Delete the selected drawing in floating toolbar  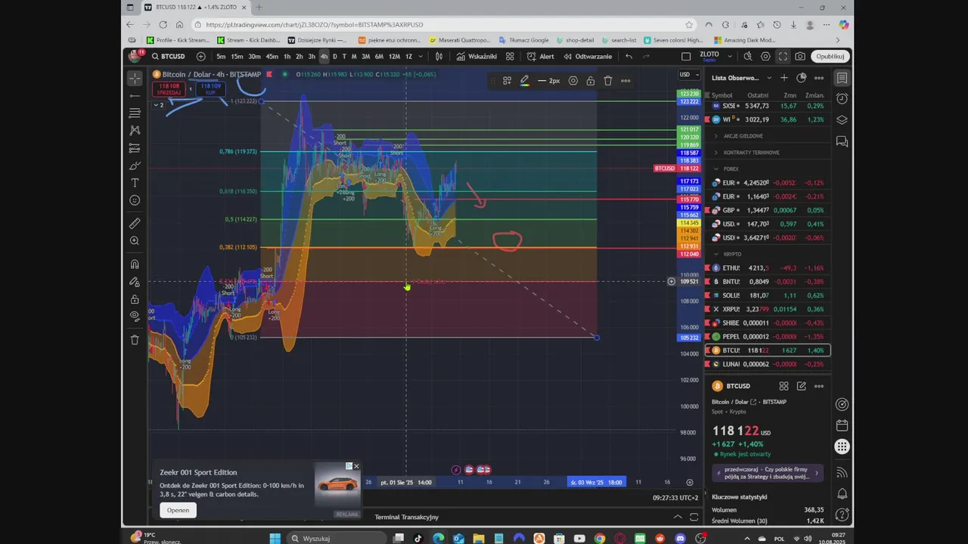[x=607, y=81]
